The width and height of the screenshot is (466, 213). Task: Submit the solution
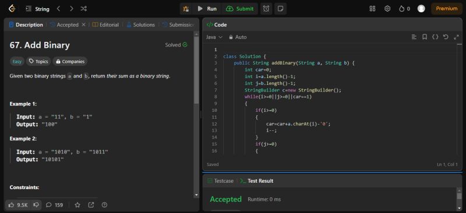[240, 9]
